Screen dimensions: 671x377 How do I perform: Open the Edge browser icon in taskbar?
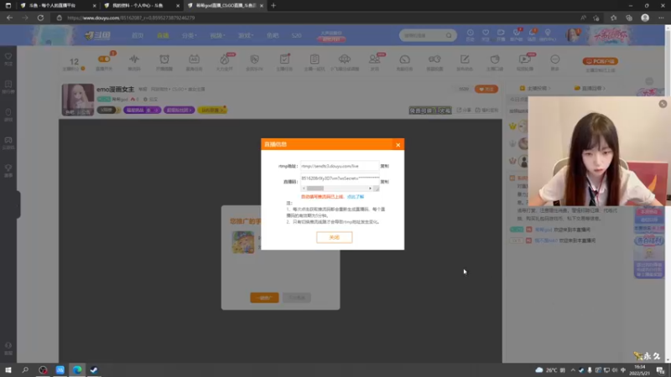77,369
